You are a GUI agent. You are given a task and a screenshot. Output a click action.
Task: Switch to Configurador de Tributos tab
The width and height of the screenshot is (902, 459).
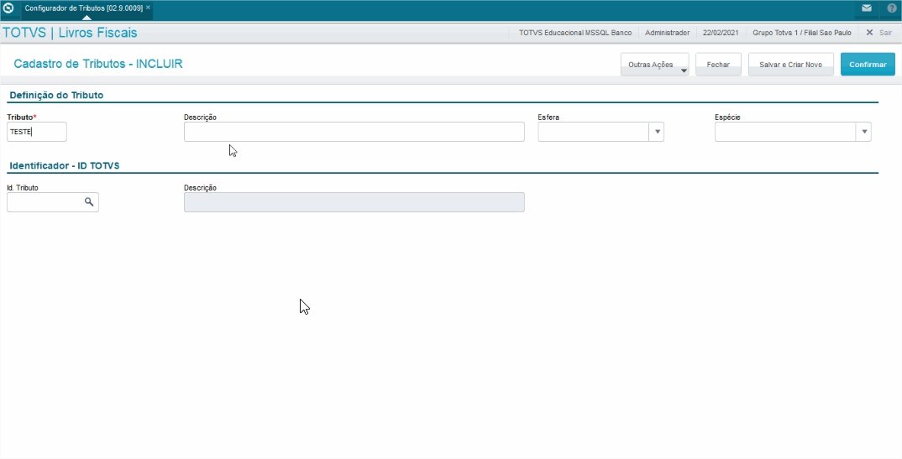tap(82, 8)
